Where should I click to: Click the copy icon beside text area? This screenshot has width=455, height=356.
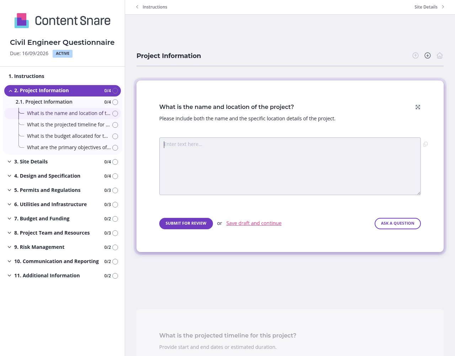point(425,144)
